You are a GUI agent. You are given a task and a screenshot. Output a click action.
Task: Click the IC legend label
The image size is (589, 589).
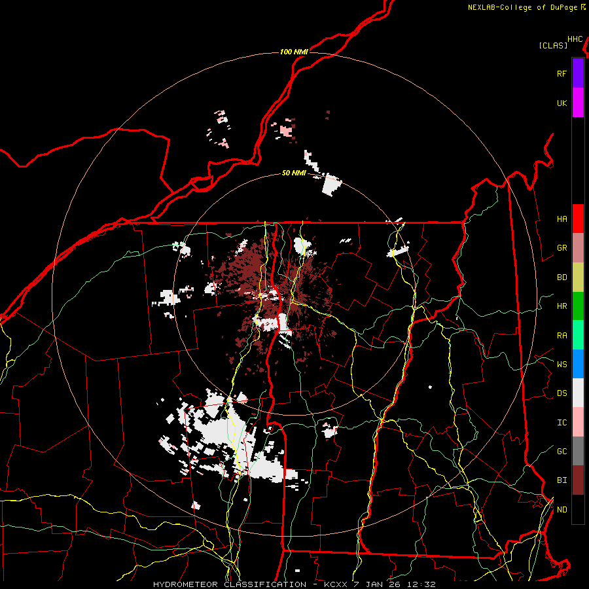click(x=562, y=423)
